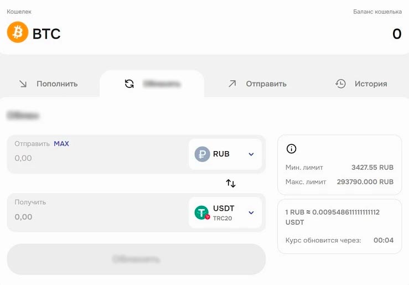Image resolution: width=409 pixels, height=285 pixels.
Task: Expand the USDT TRC20 dropdown chevron
Action: [x=251, y=213]
